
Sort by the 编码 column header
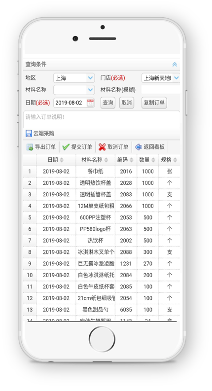[126, 160]
